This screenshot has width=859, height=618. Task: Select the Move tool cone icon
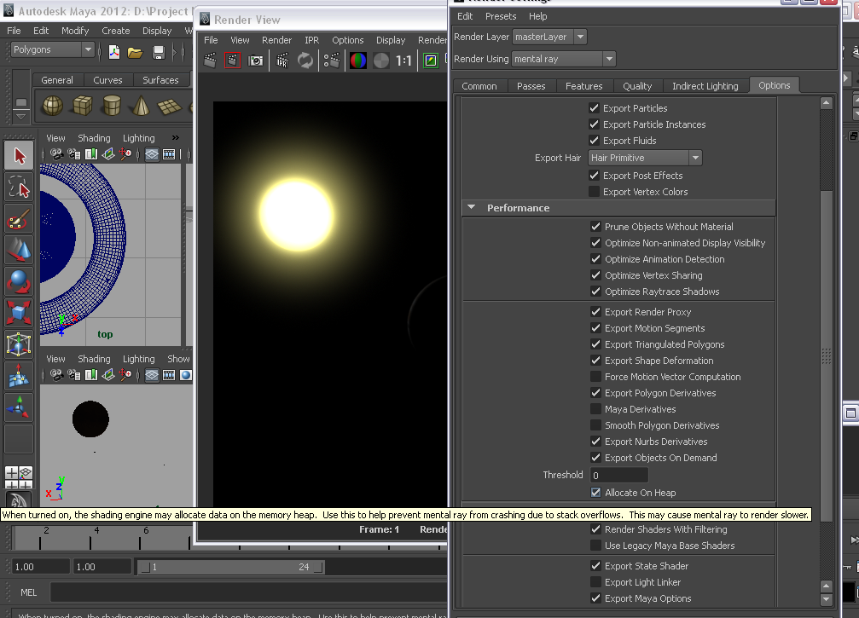tap(19, 250)
